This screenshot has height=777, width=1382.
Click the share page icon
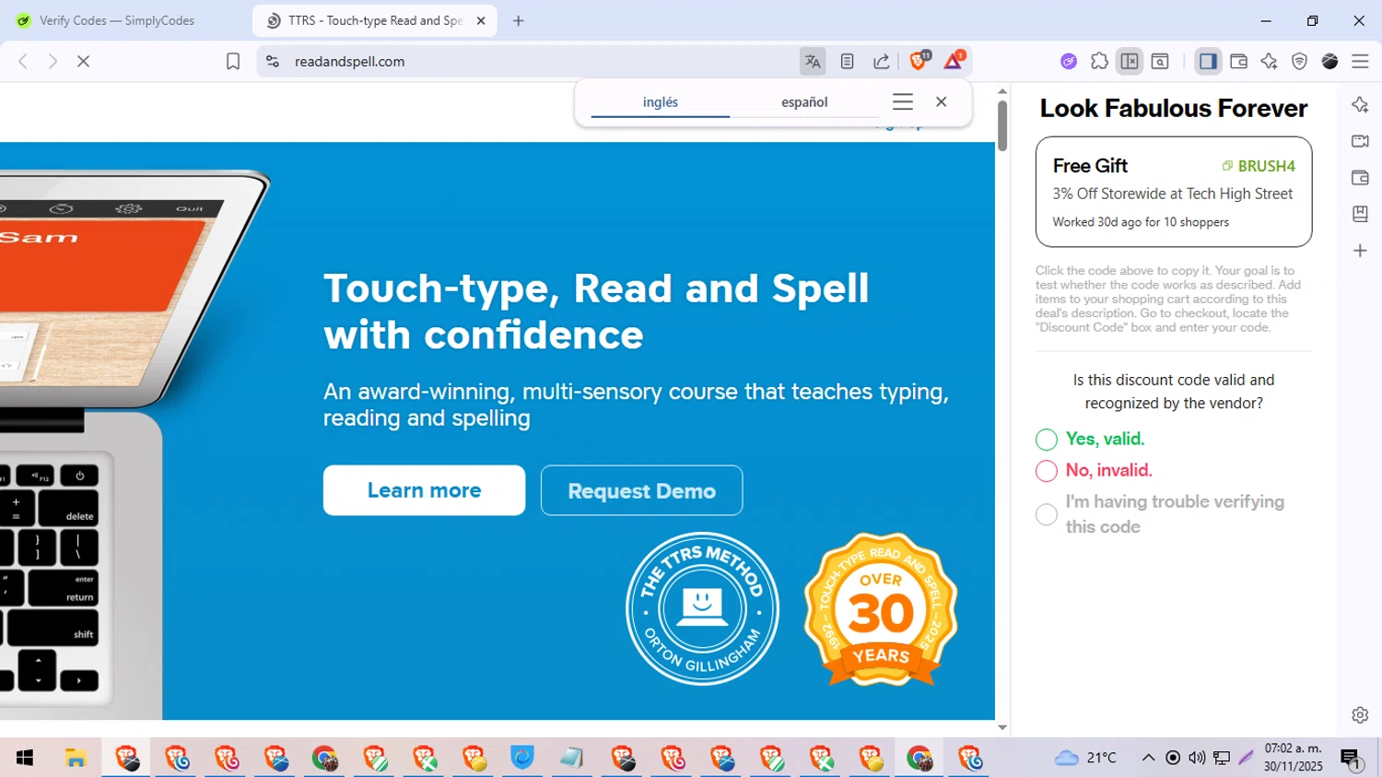pyautogui.click(x=882, y=62)
